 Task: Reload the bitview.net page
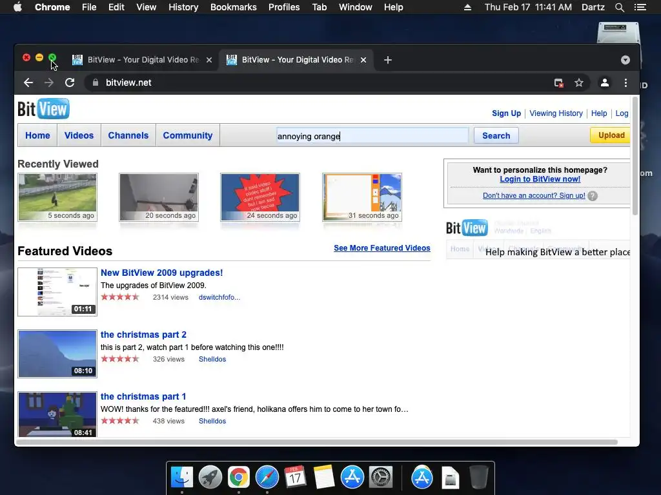(x=70, y=82)
